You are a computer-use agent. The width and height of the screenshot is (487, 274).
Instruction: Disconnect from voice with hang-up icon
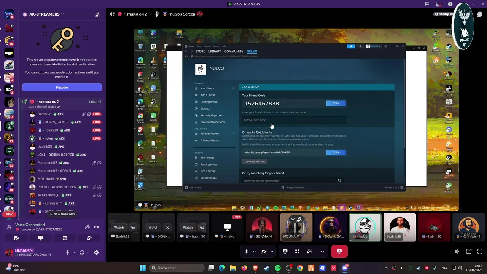coord(96,227)
